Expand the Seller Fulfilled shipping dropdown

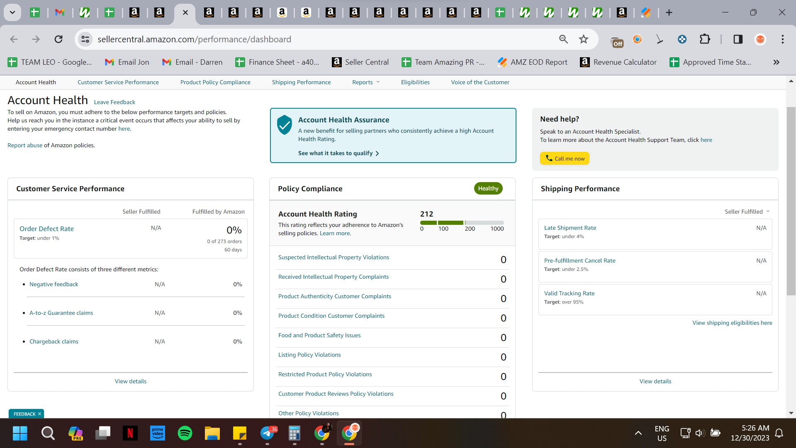coord(747,212)
